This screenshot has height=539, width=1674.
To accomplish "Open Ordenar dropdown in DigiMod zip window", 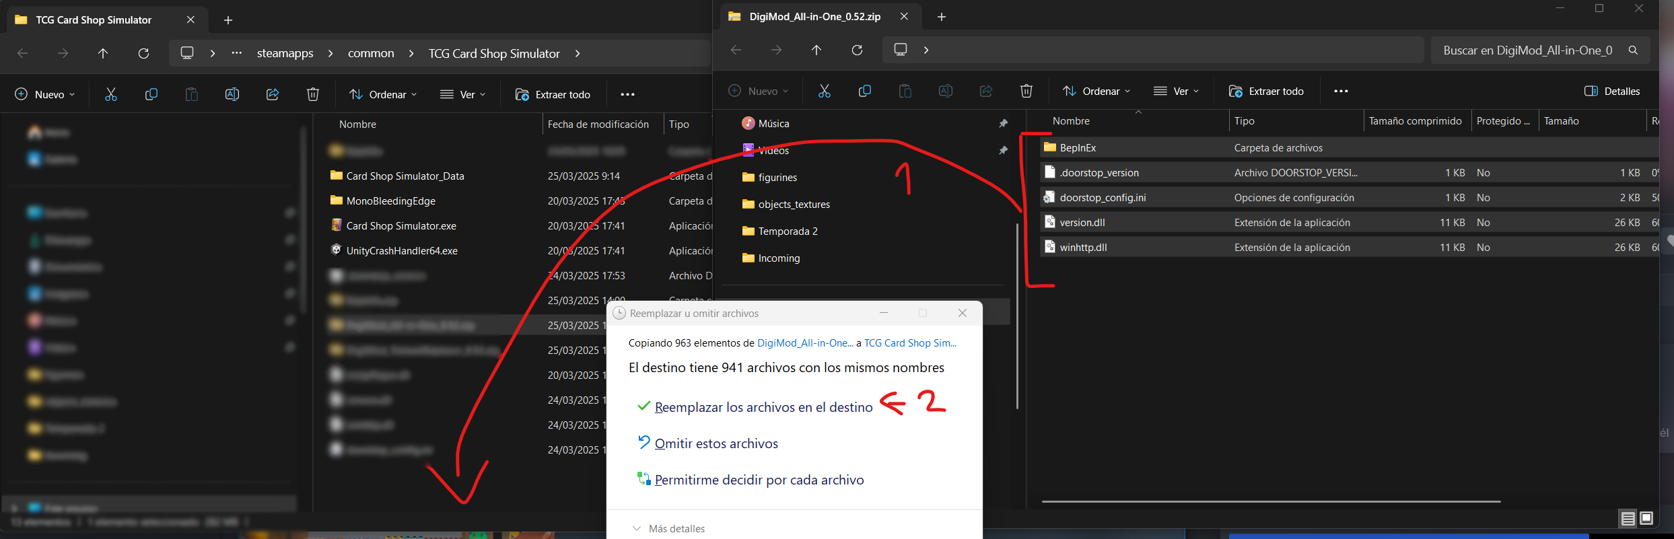I will [1096, 91].
